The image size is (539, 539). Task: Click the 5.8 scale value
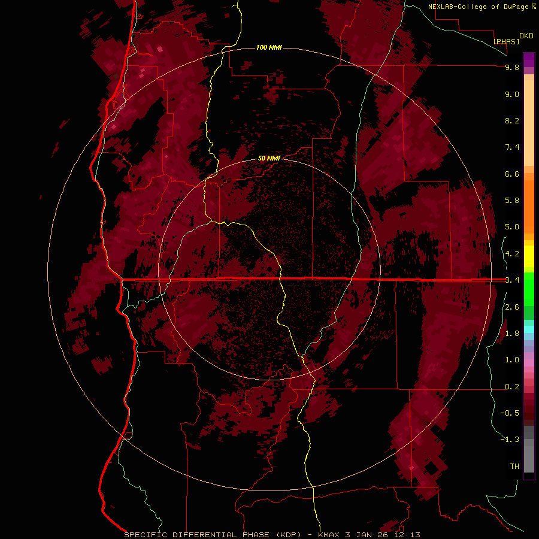[x=512, y=201]
